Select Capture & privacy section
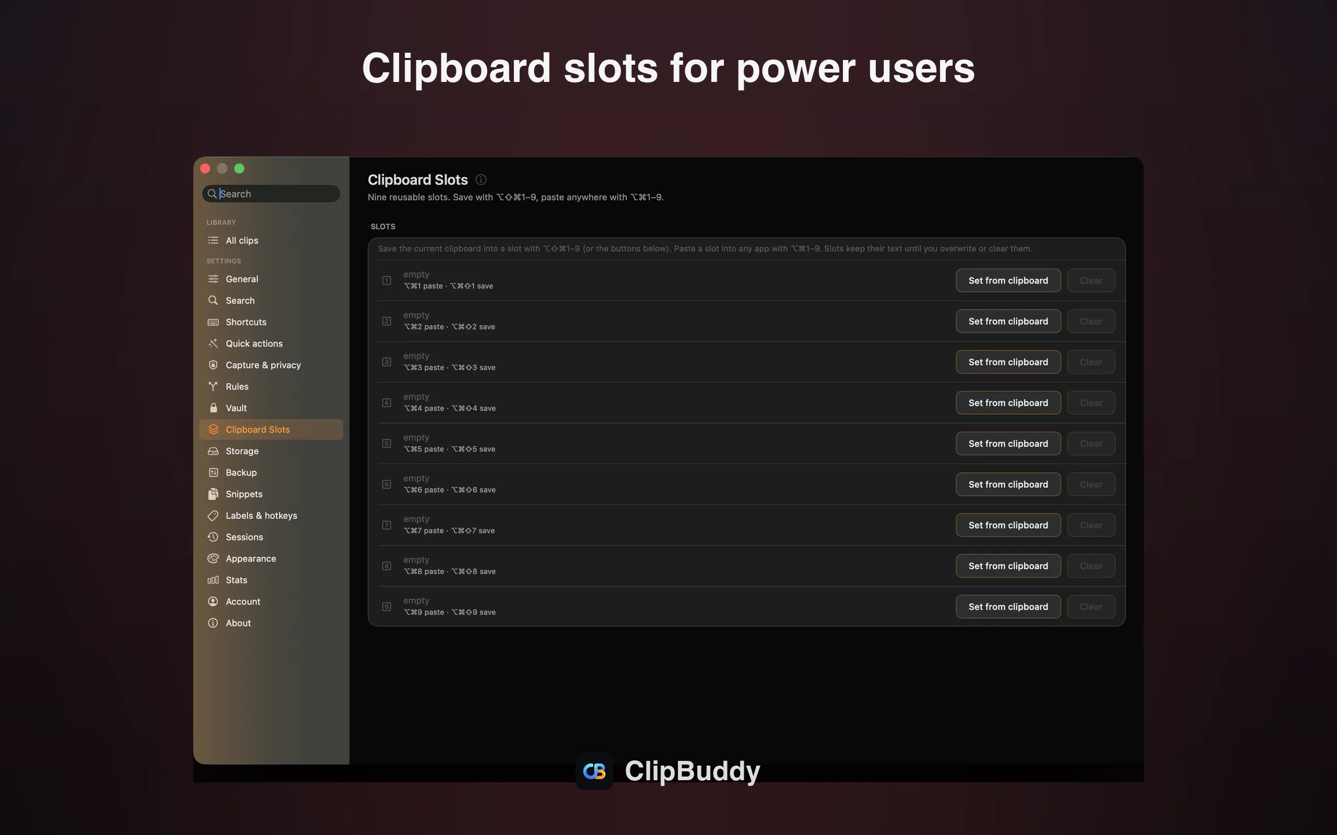Screen dimensions: 1337x835 click(x=271, y=365)
